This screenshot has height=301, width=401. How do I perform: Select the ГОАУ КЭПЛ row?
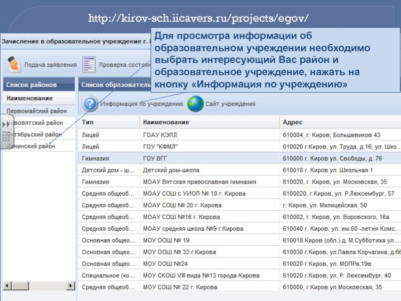click(240, 134)
